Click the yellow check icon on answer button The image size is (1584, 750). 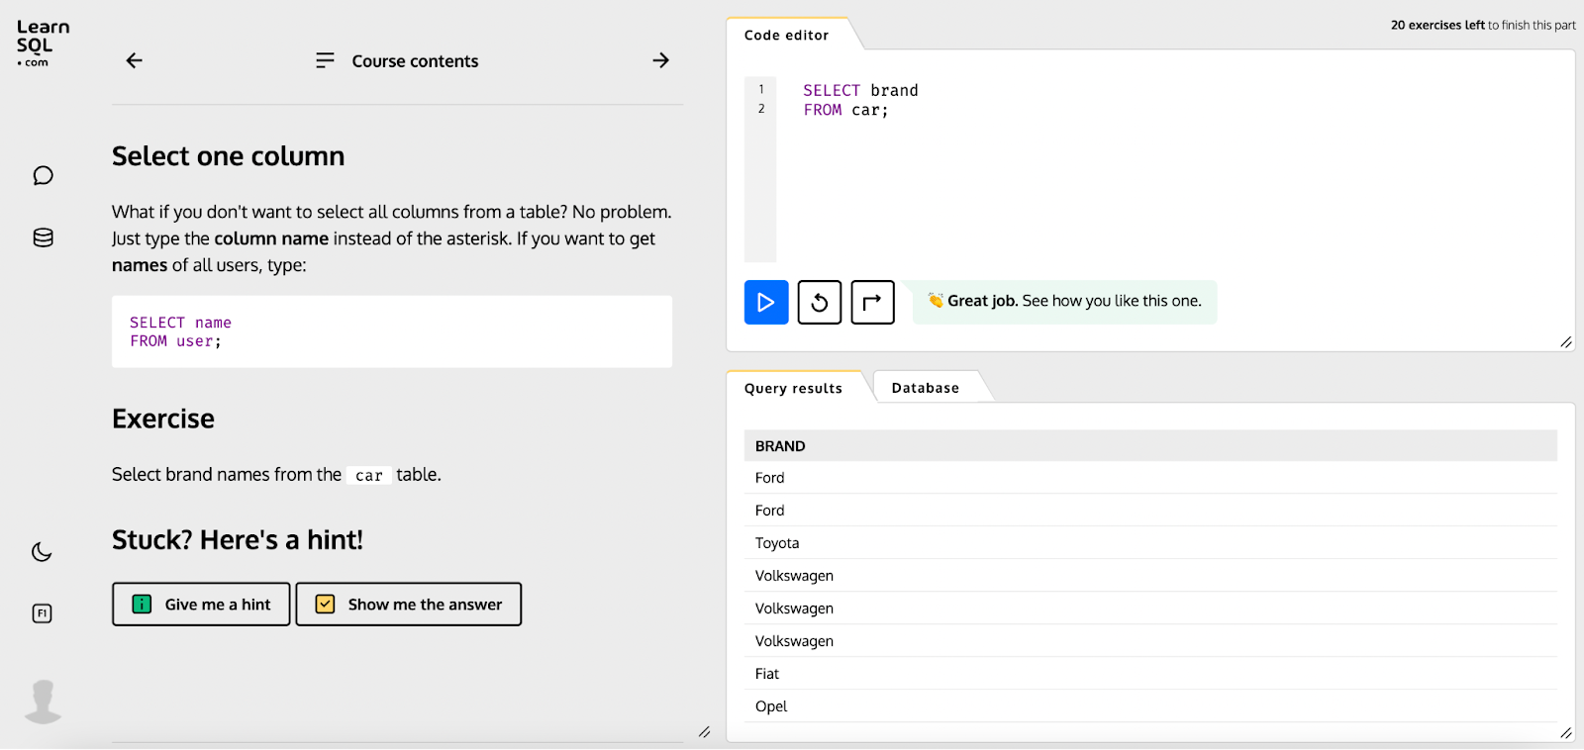[x=325, y=605]
